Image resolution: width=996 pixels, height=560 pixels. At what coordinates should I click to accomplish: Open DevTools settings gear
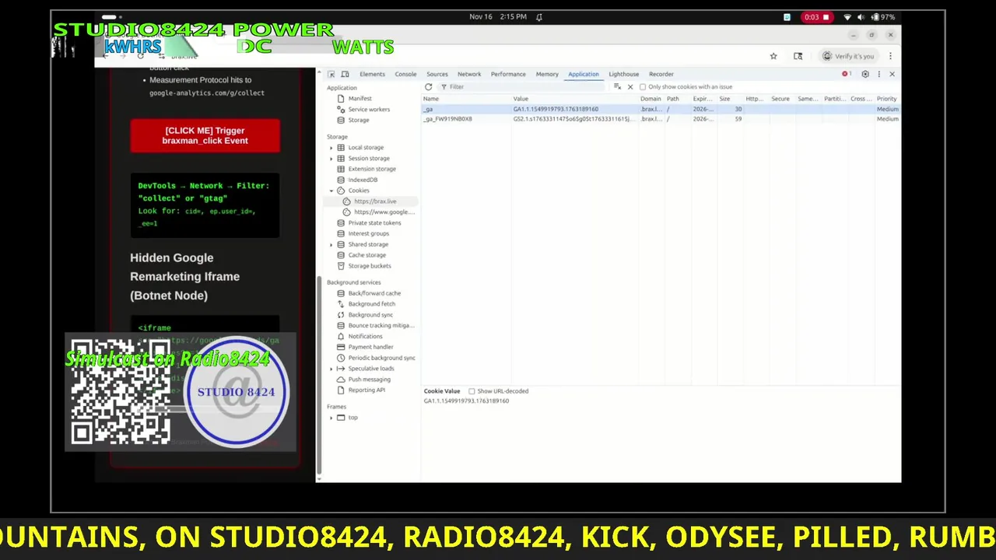coord(865,74)
